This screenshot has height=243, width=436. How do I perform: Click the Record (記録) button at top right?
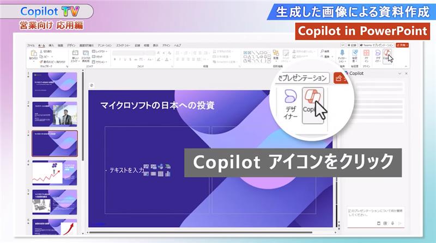pos(352,45)
